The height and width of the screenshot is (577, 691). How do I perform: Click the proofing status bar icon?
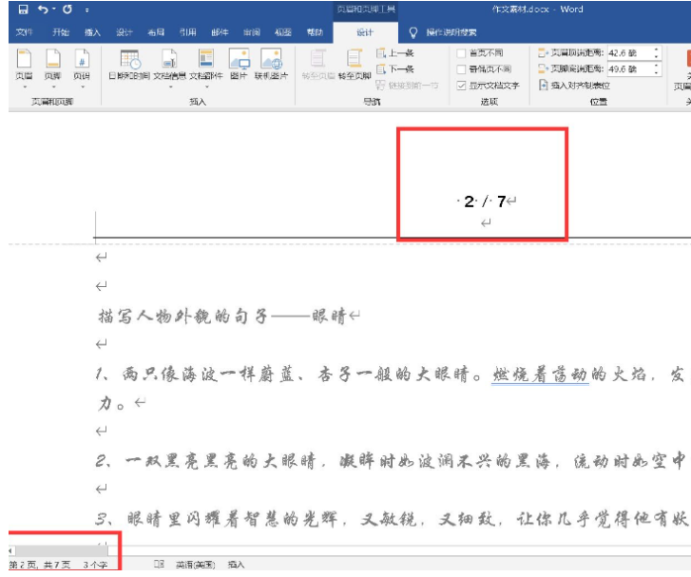tap(160, 565)
